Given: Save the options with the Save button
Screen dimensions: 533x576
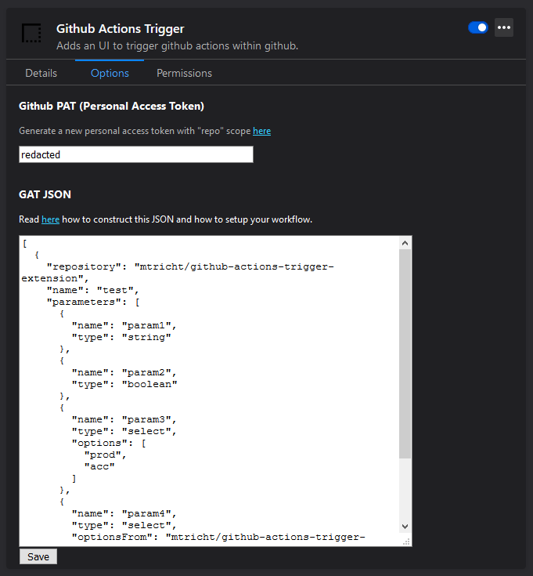Looking at the screenshot, I should point(38,557).
